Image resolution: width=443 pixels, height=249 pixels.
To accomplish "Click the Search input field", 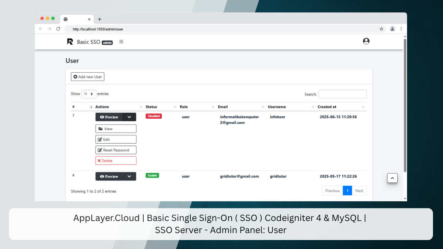I will point(342,94).
